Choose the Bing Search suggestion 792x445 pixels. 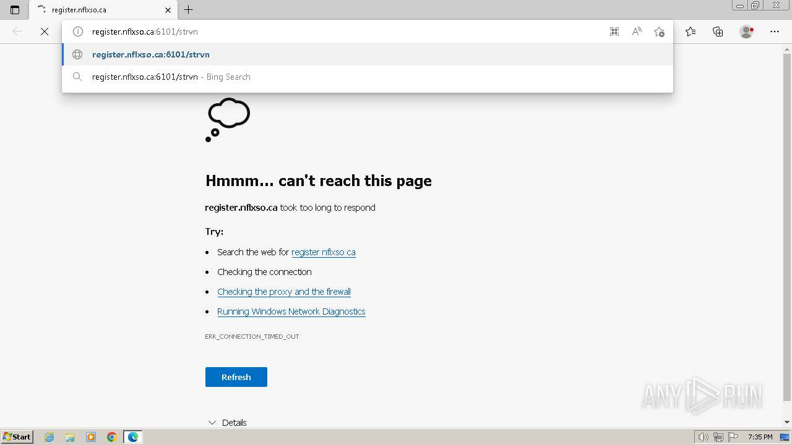point(368,77)
